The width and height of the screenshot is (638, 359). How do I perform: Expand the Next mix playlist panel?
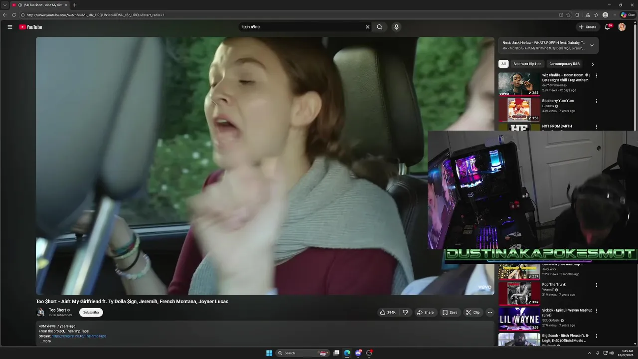coord(592,45)
